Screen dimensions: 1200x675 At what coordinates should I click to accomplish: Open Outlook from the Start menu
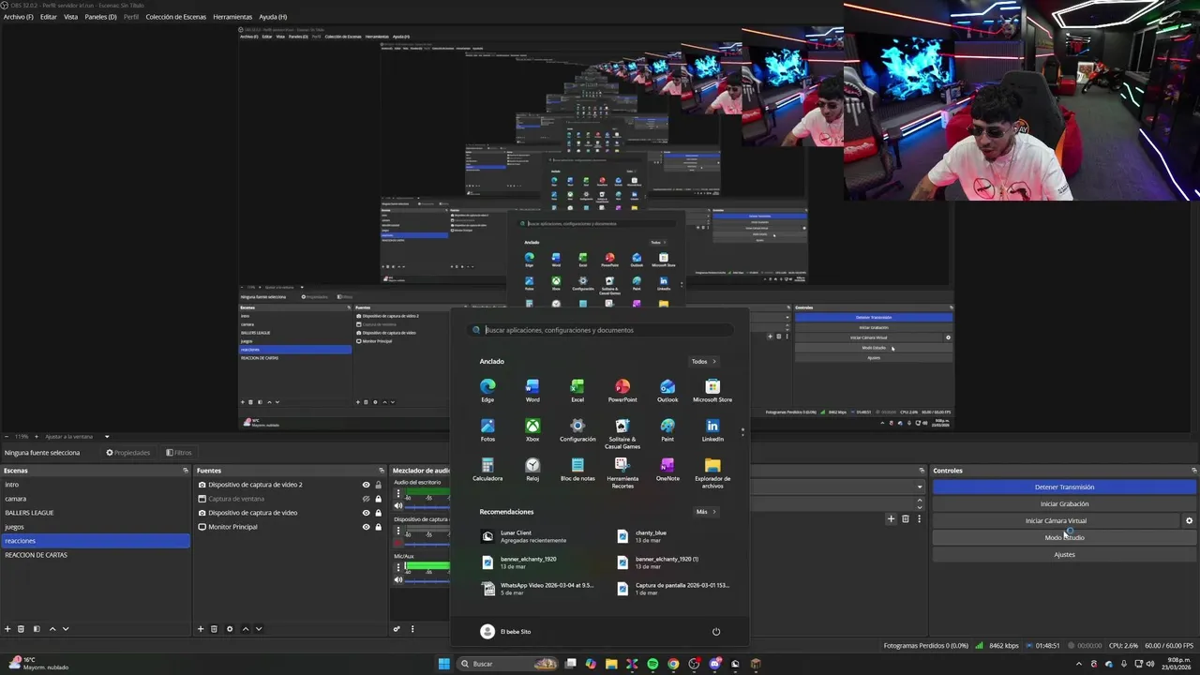(x=667, y=390)
